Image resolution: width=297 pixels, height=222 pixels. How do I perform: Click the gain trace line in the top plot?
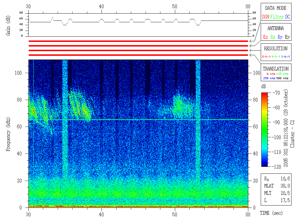[x=138, y=21]
